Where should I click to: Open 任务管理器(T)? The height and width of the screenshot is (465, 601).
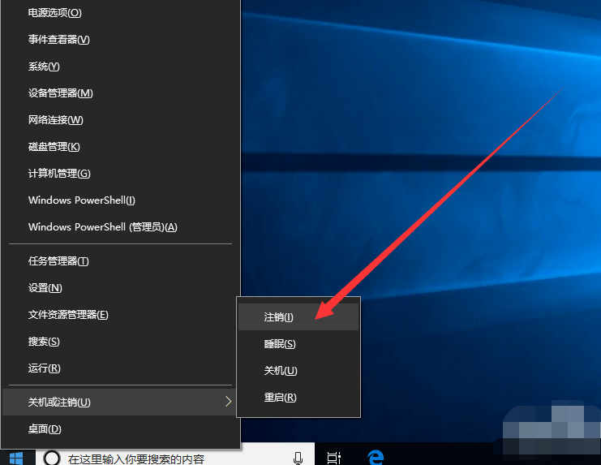[x=58, y=261]
